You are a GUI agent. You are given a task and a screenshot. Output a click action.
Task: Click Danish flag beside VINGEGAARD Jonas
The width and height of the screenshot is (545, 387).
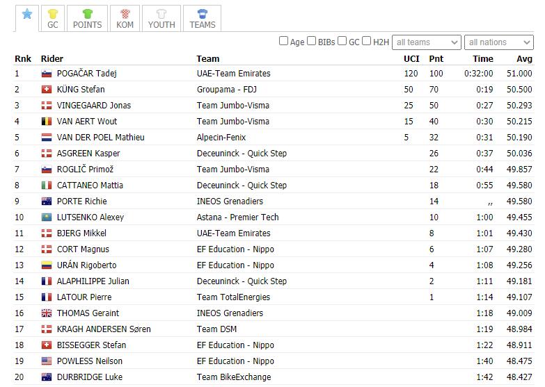(x=47, y=106)
